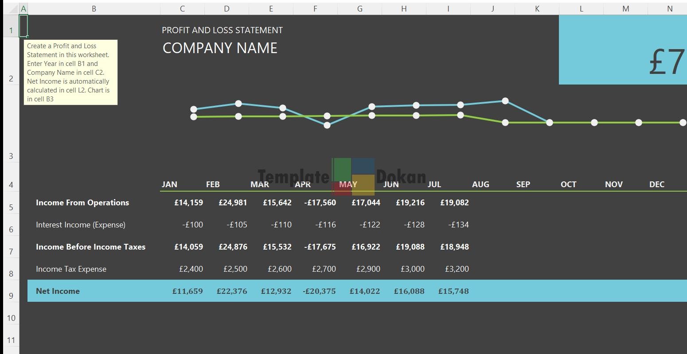The height and width of the screenshot is (354, 687).
Task: Select row 5 header
Action: (x=11, y=208)
